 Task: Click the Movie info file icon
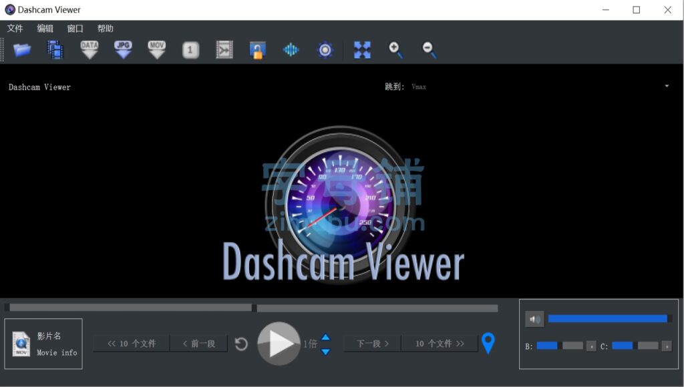[21, 344]
